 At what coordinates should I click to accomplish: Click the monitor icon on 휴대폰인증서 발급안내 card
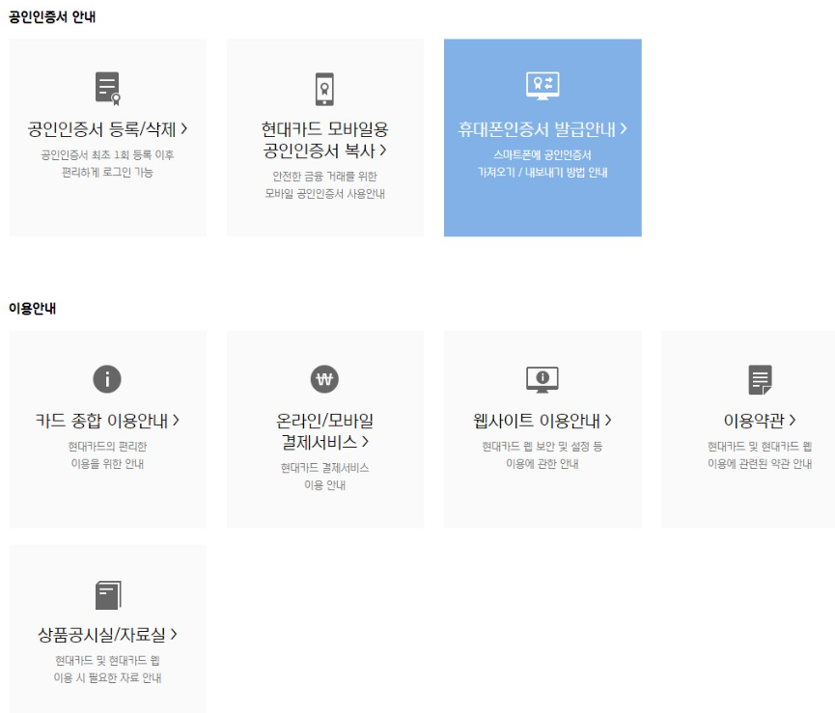543,85
